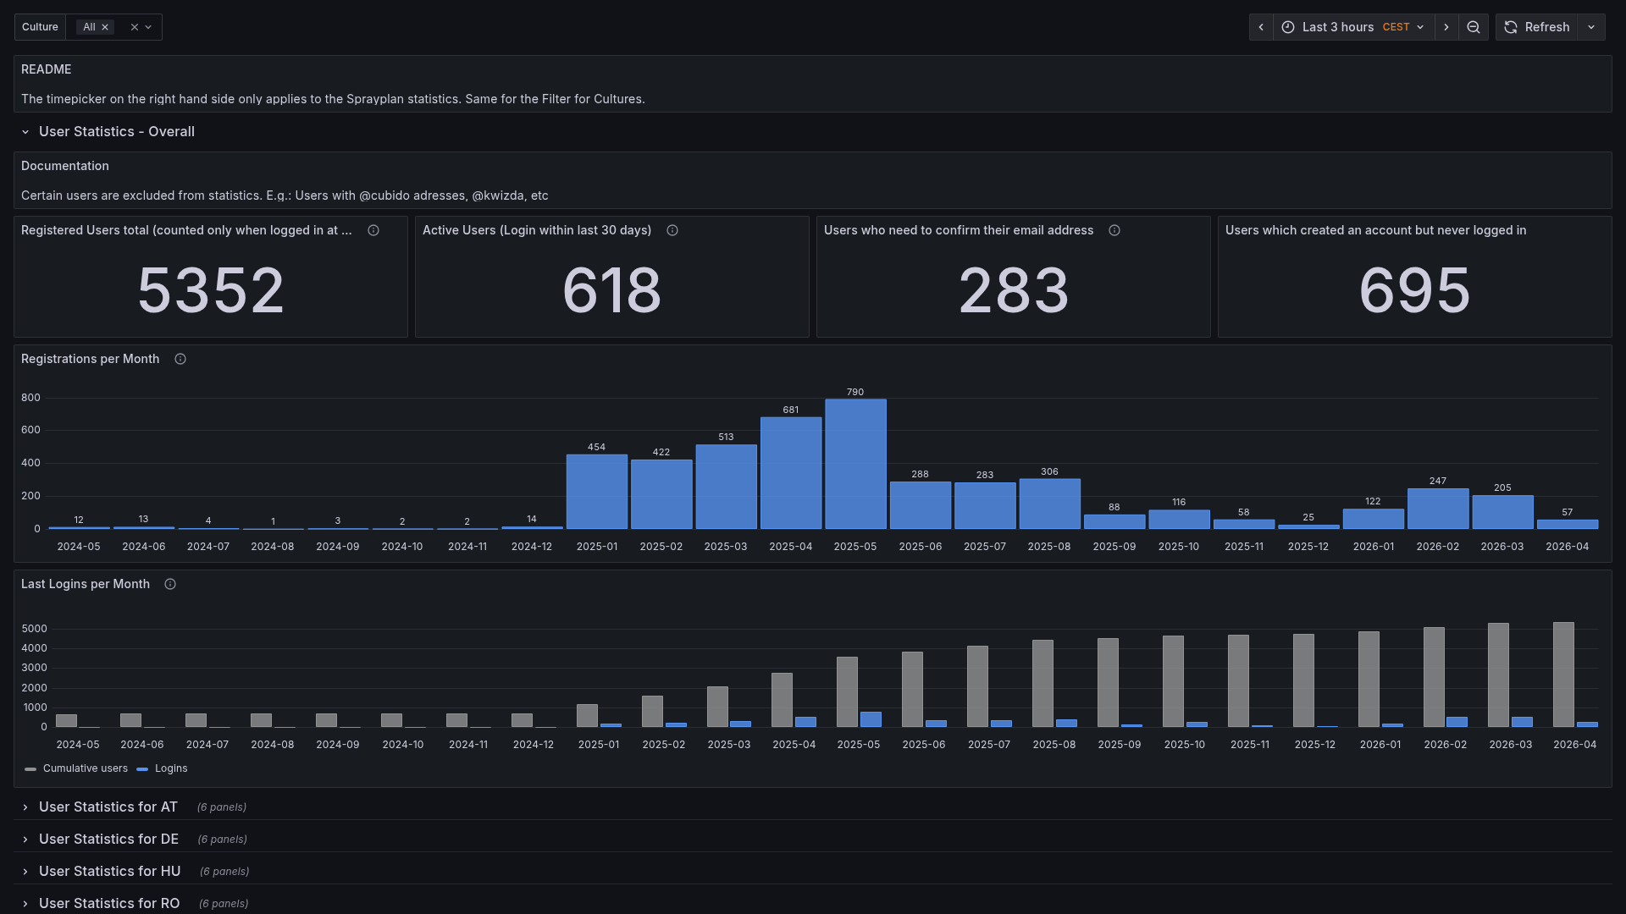The height and width of the screenshot is (914, 1626).
Task: Click the Refresh button
Action: (x=1537, y=27)
